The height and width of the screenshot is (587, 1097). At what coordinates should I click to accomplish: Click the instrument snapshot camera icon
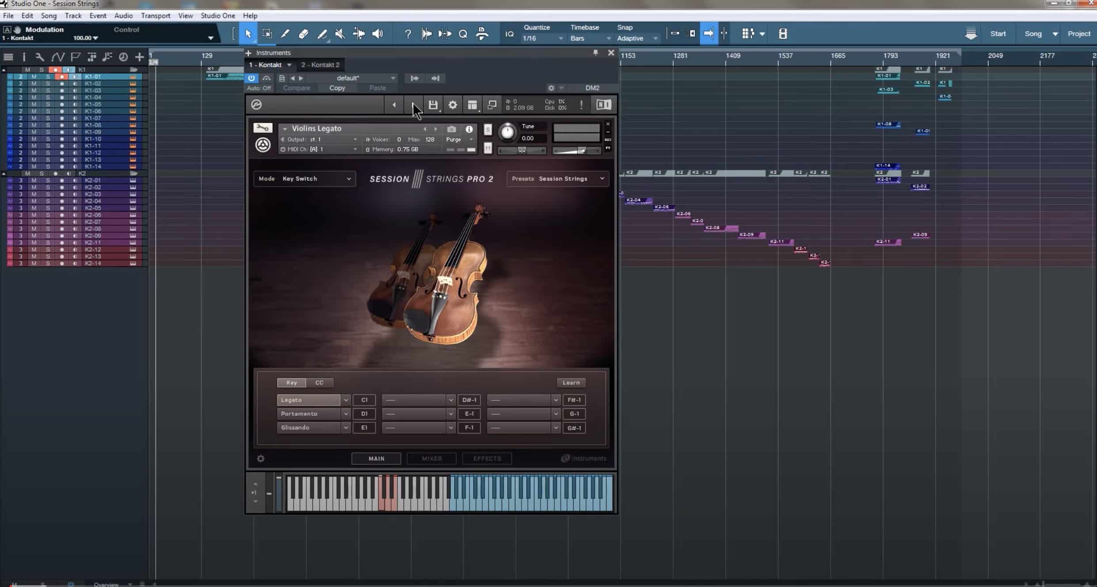pos(451,129)
